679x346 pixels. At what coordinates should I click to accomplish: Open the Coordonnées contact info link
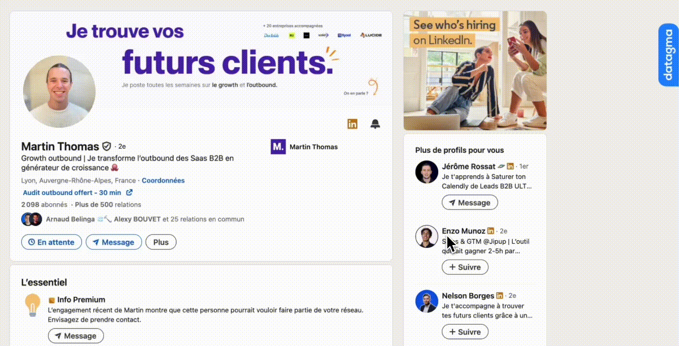click(x=163, y=181)
